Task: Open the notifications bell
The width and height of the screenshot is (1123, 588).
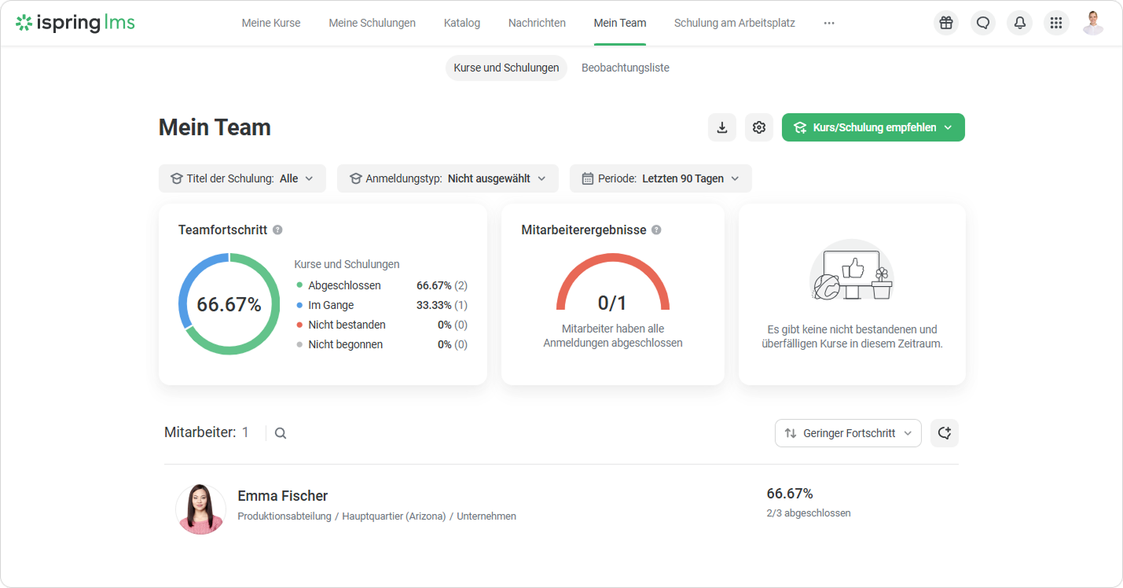Action: pos(1019,23)
